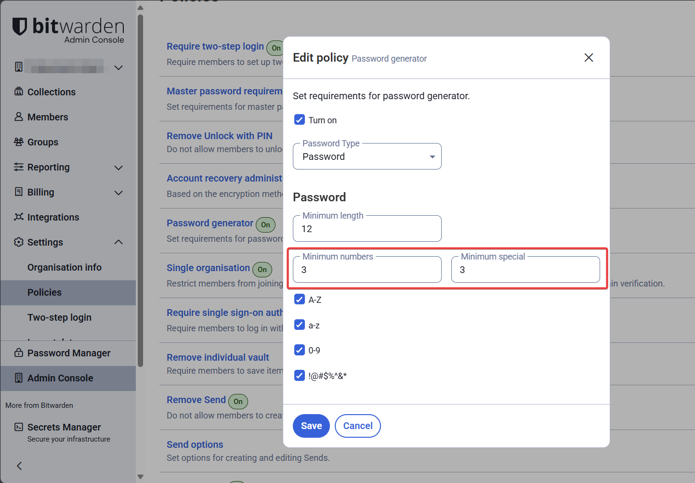Open Single organisation policy

coord(208,268)
